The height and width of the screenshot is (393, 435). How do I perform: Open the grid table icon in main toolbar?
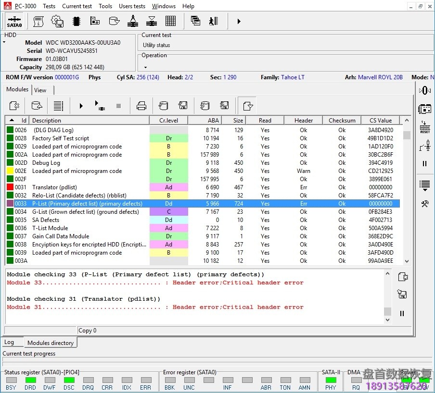click(170, 21)
